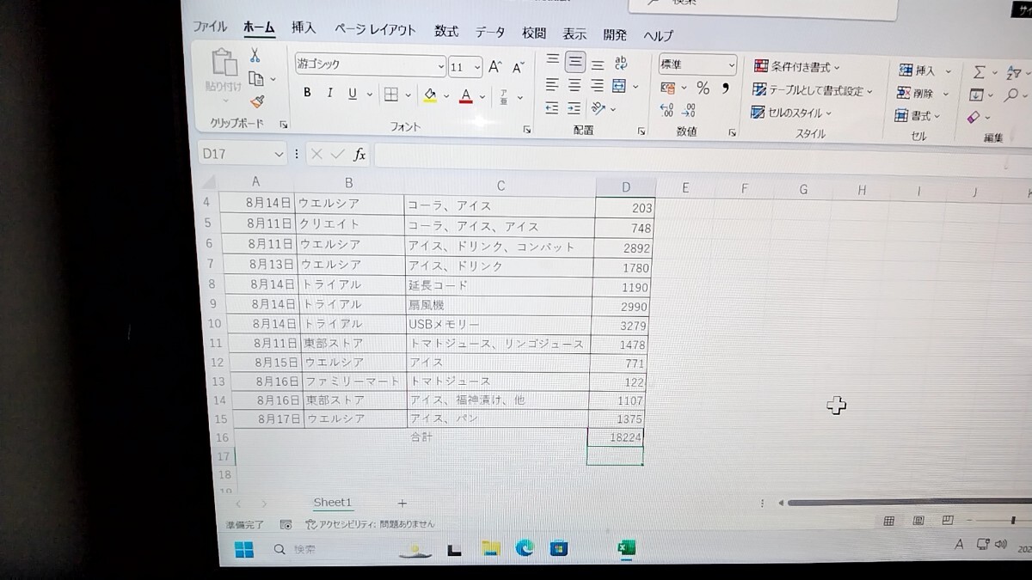The image size is (1032, 580).
Task: Open the font name dropdown 游ゴシック
Action: (x=440, y=66)
